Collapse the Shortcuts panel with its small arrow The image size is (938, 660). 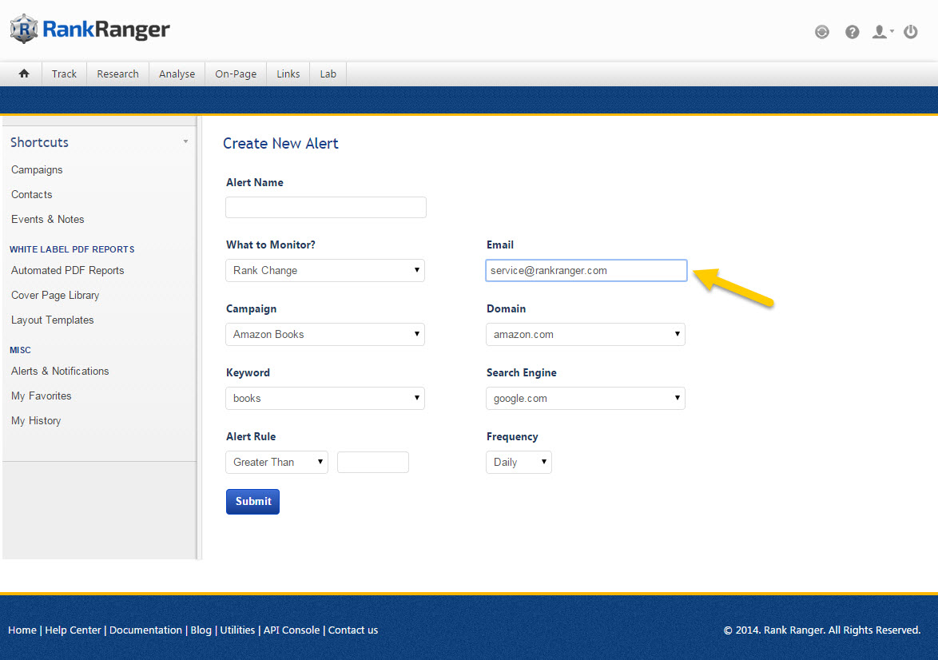pyautogui.click(x=185, y=142)
